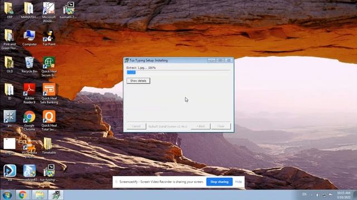Click Stop sharing in the Screencastify bar
Screen dimensions: 357x200
click(x=219, y=182)
